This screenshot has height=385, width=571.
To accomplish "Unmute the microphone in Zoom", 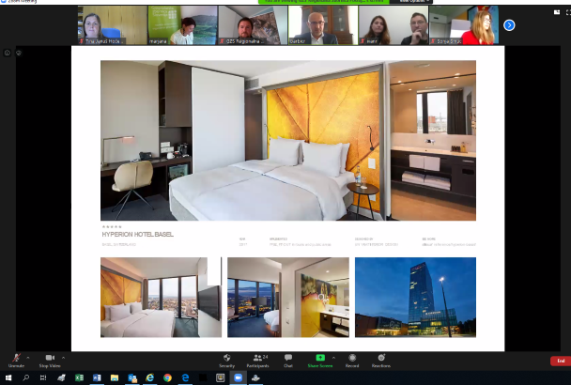I will tap(16, 361).
